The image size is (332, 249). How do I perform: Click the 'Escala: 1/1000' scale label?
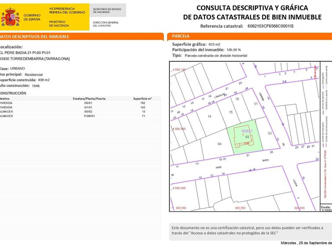point(326,208)
